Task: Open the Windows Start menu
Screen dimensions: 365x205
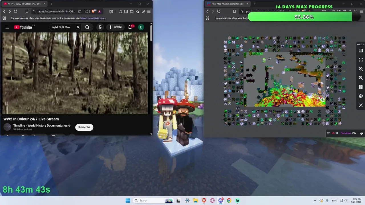Action: click(128, 200)
